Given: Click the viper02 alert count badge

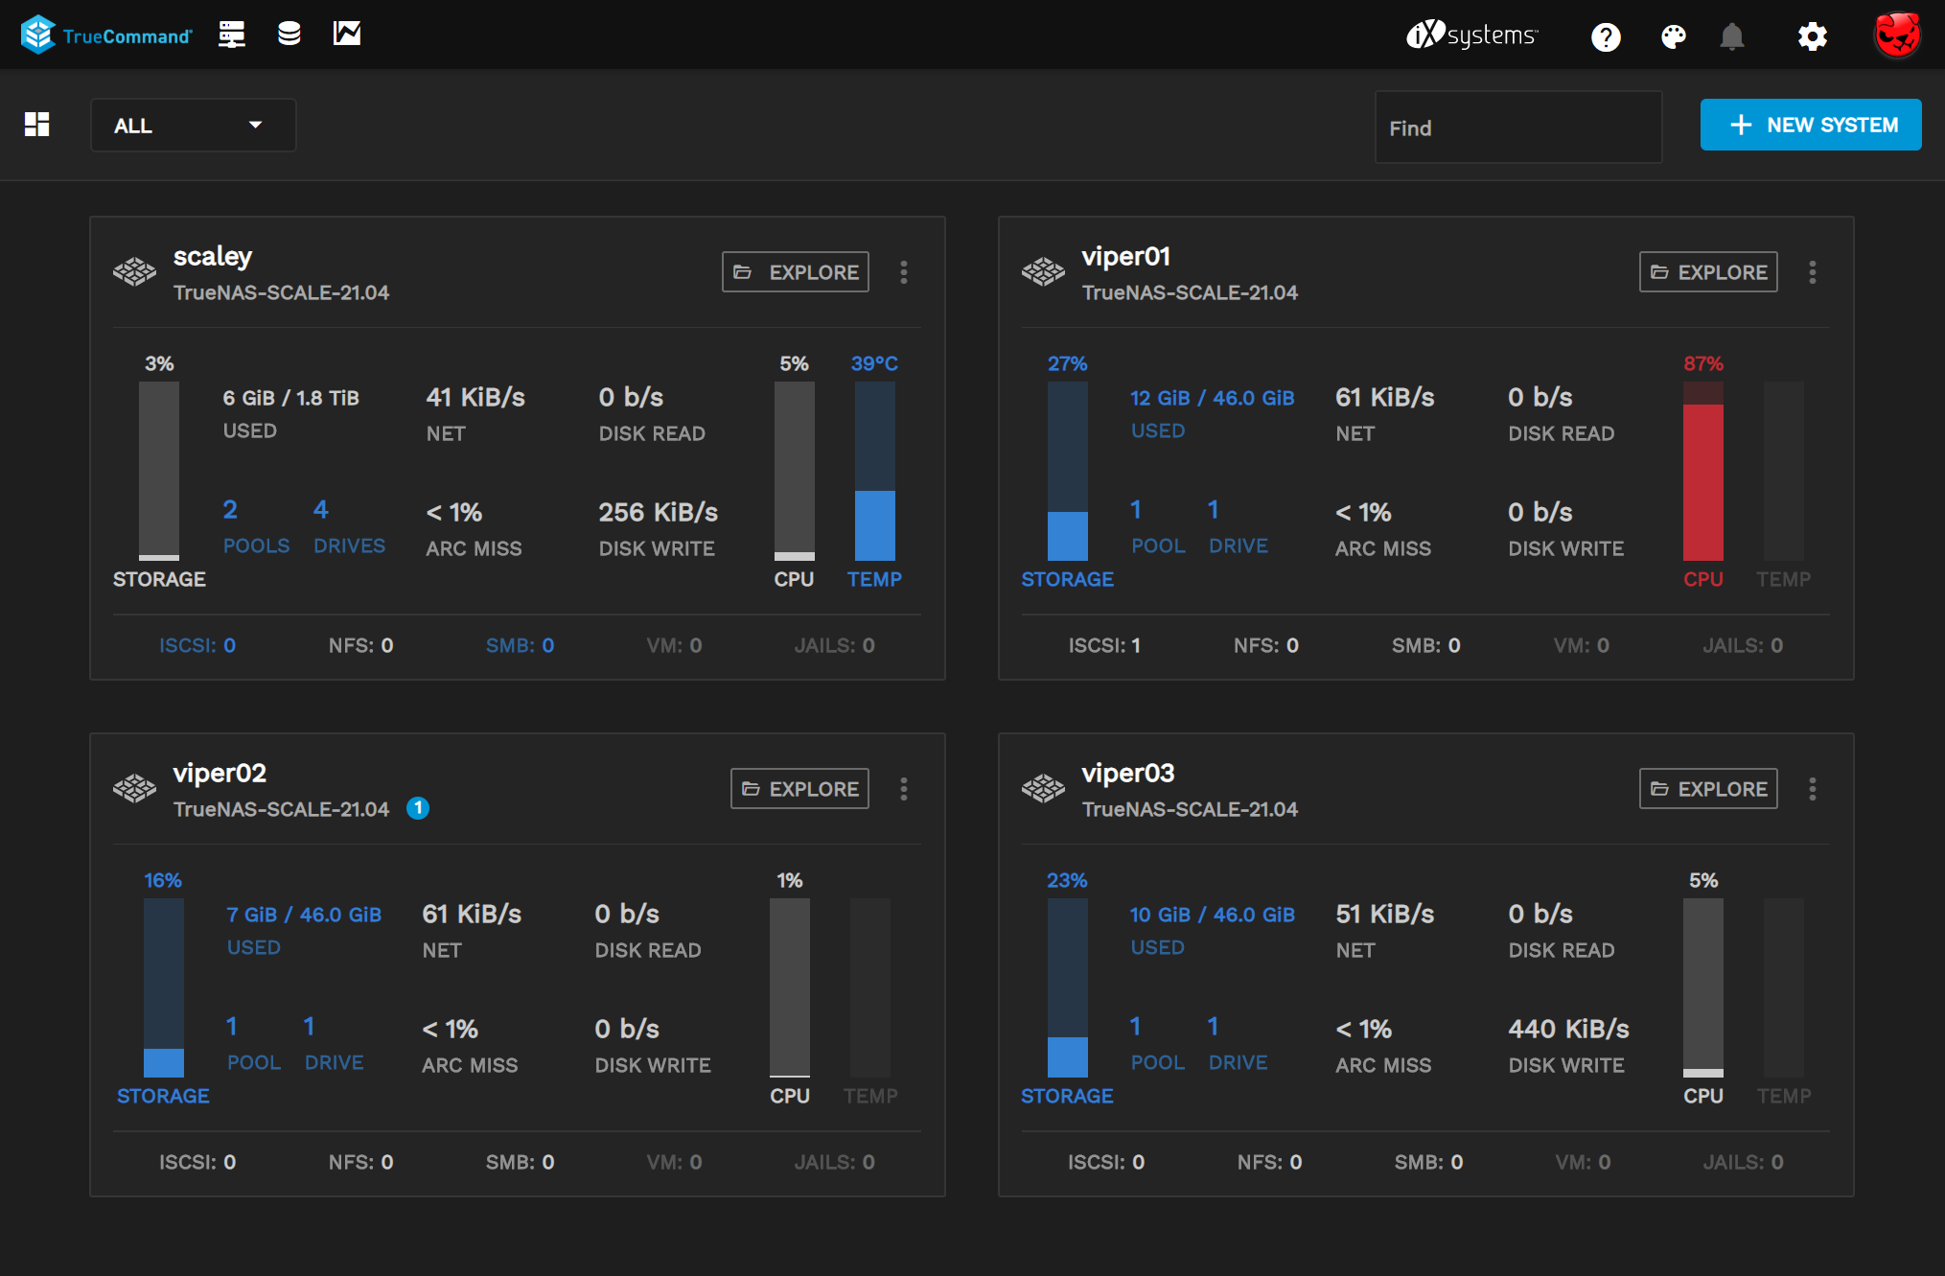Looking at the screenshot, I should 418,808.
